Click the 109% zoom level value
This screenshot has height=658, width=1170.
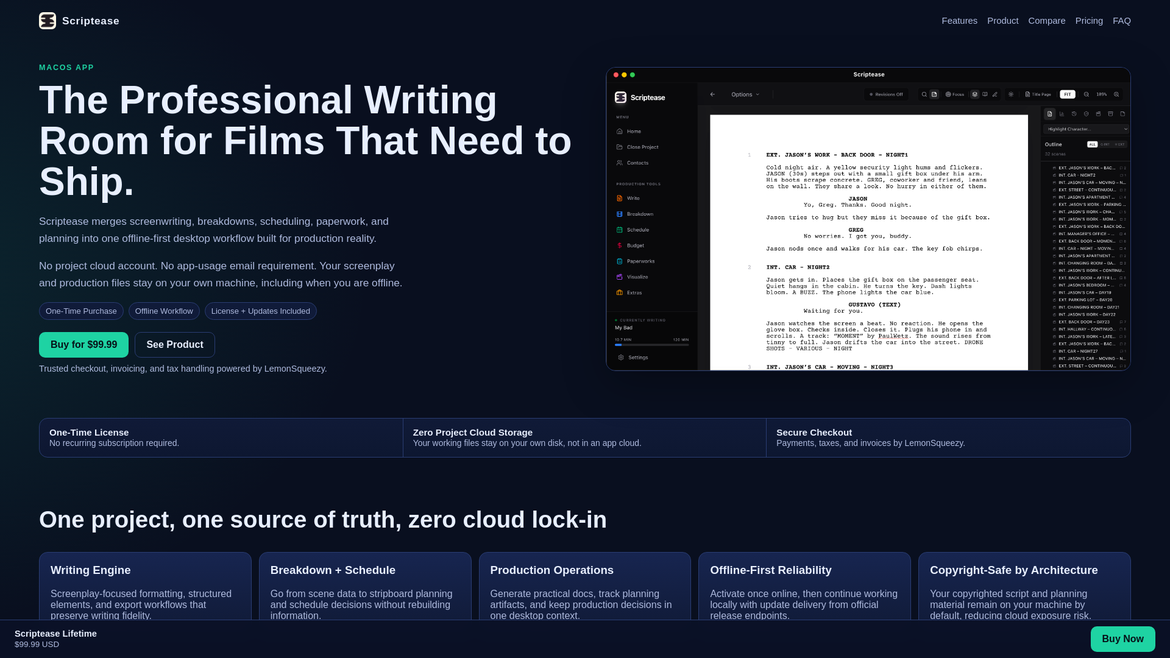pyautogui.click(x=1101, y=94)
